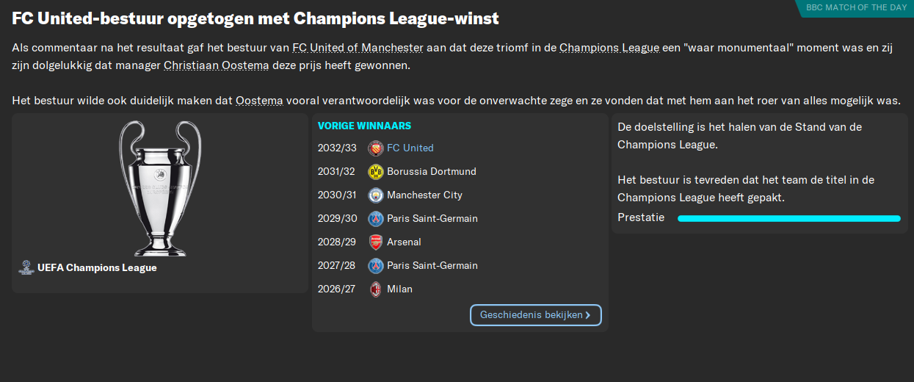Follow the Champions League link in article
The image size is (914, 382).
pos(609,48)
